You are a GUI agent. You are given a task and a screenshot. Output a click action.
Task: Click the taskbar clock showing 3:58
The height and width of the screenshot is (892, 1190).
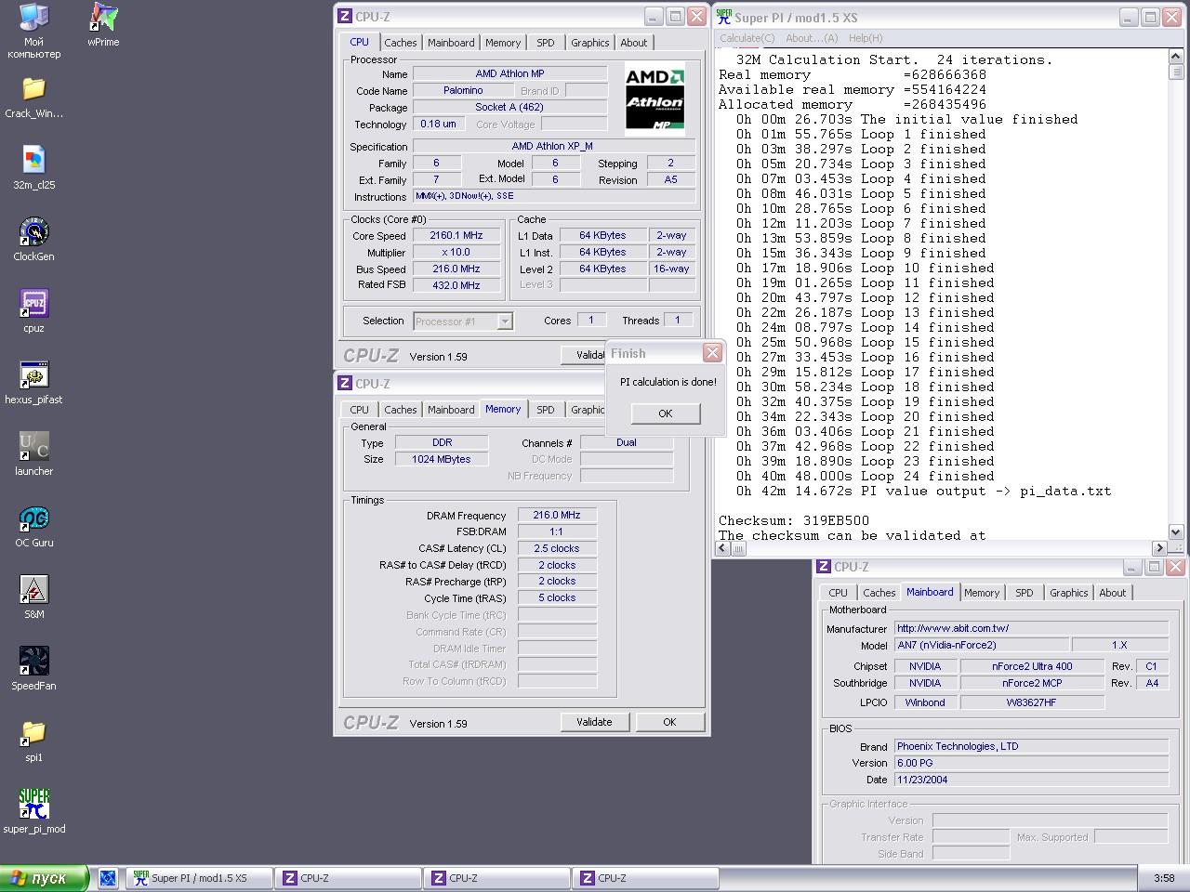pos(1164,878)
